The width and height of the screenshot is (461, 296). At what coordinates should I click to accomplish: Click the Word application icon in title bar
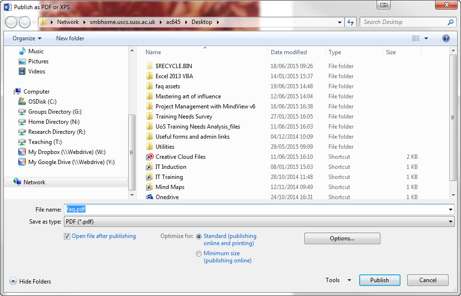click(x=7, y=5)
